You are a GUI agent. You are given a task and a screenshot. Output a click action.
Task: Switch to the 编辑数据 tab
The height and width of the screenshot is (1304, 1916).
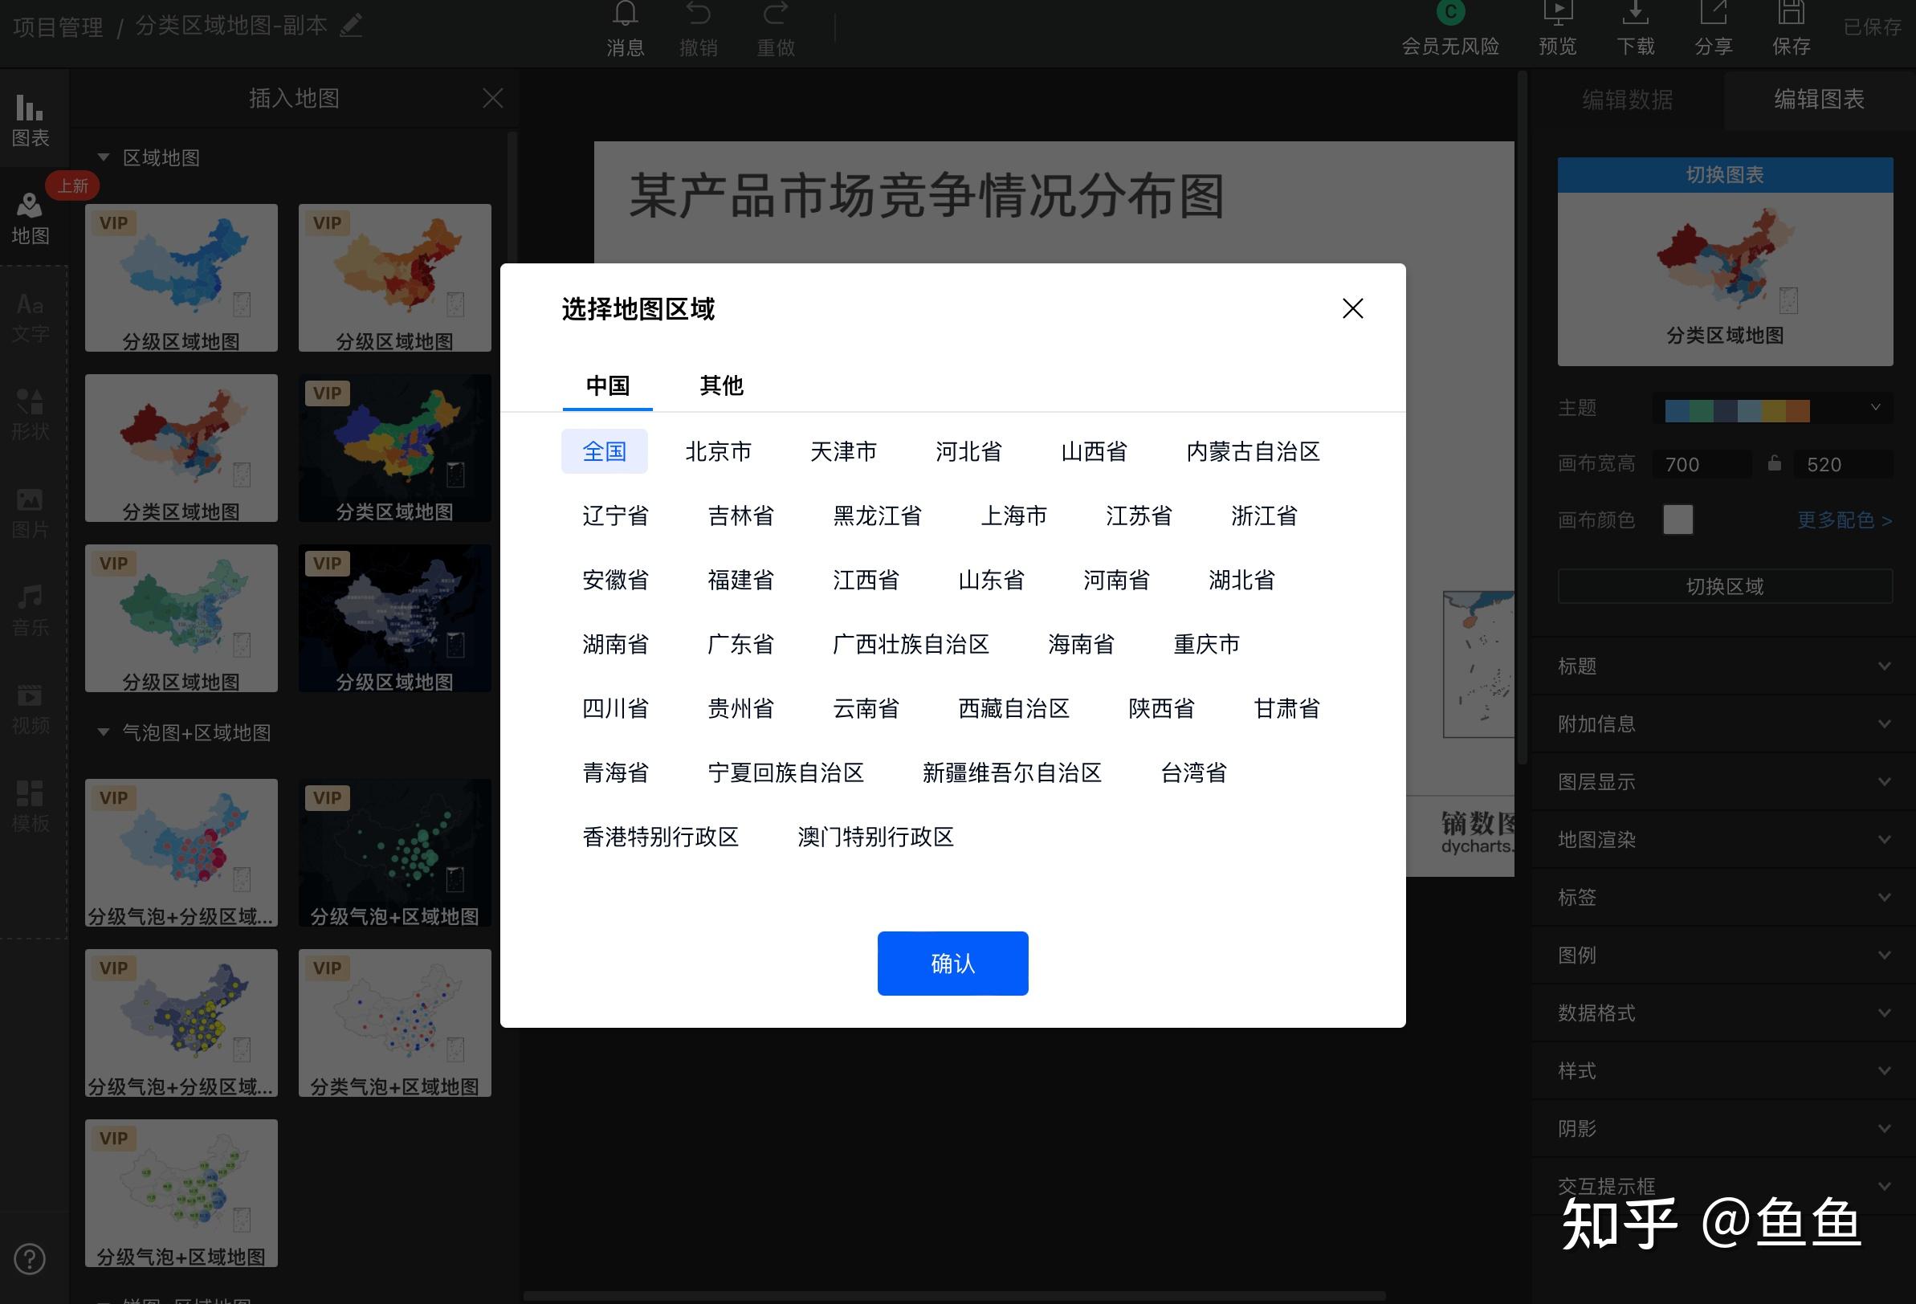(x=1628, y=100)
